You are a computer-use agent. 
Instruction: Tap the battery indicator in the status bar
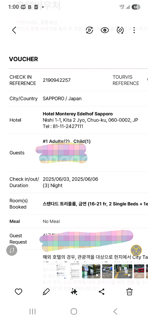136,7
